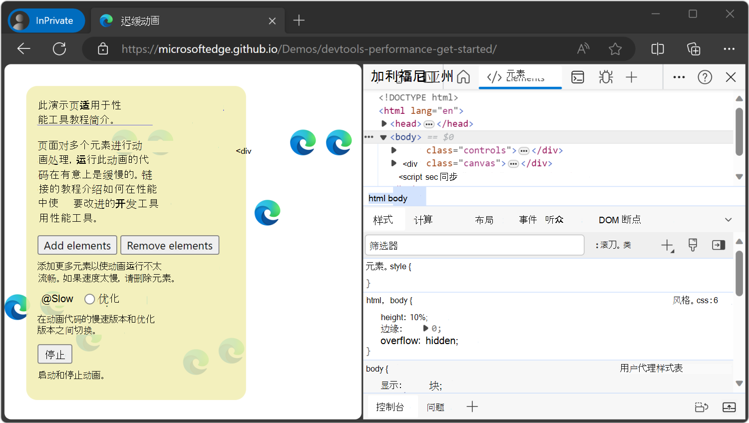Switch to Elements tool tab
749x423 pixels.
520,77
